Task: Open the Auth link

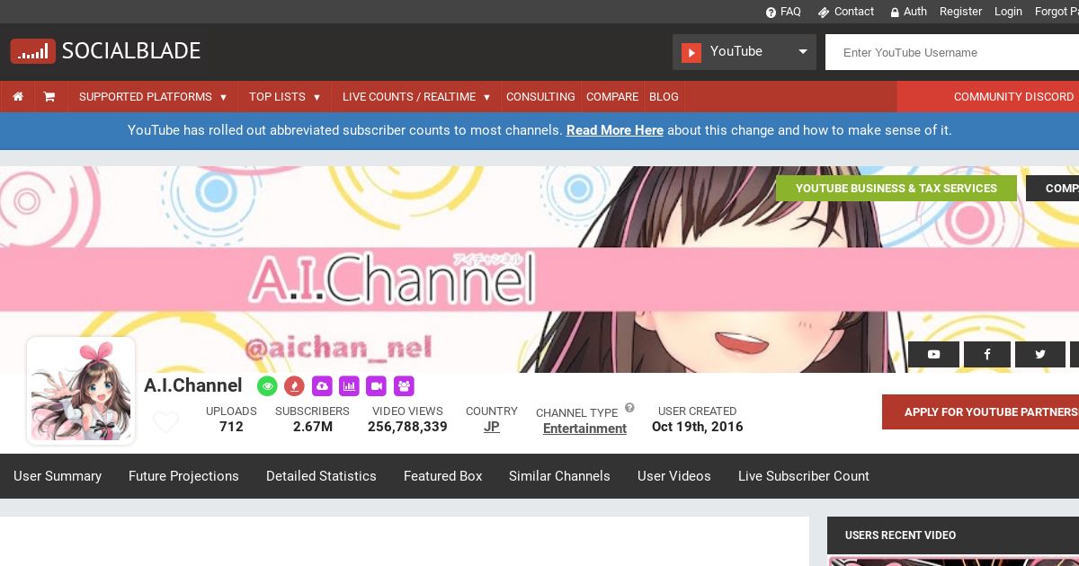Action: (x=909, y=12)
